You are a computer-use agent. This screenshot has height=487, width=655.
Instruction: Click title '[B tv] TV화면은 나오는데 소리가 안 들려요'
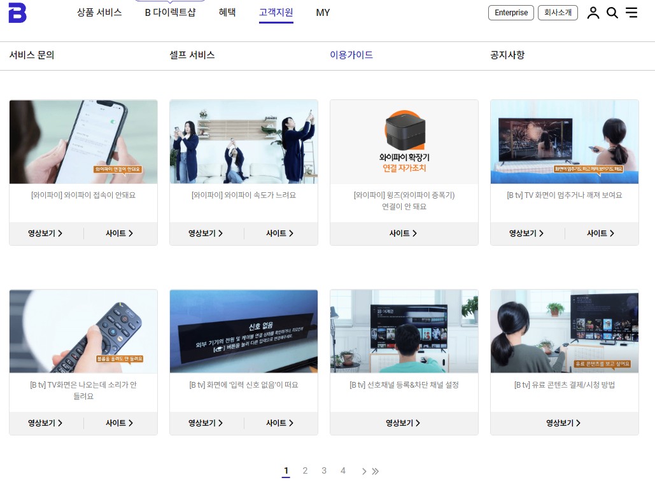[83, 390]
